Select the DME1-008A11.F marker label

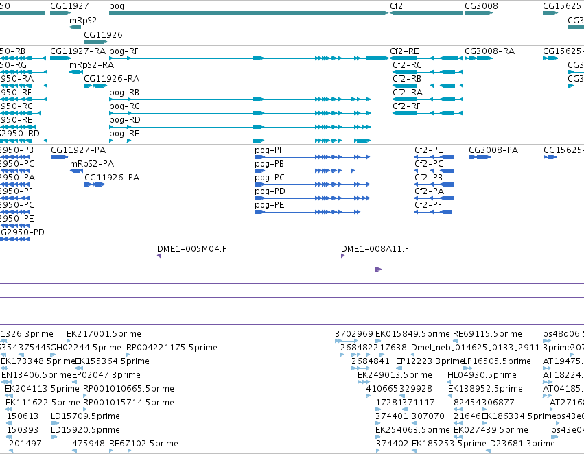(375, 249)
